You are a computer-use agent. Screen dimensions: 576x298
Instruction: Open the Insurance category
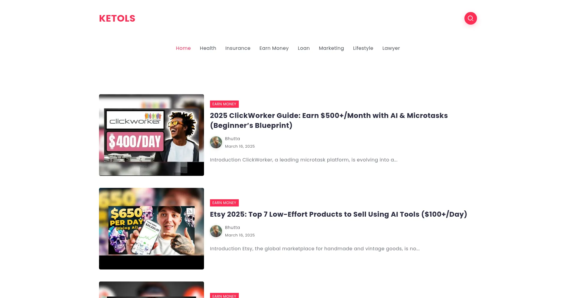point(238,48)
